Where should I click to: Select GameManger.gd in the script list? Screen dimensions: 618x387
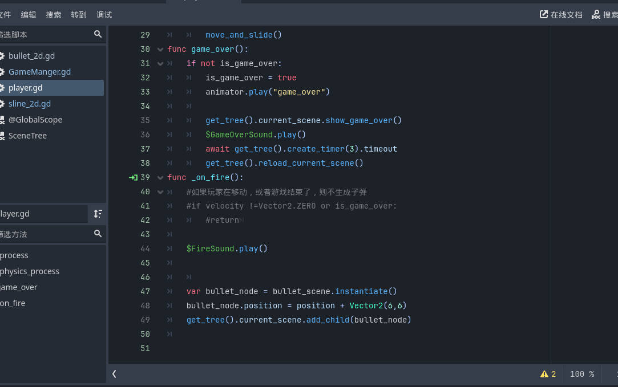39,72
